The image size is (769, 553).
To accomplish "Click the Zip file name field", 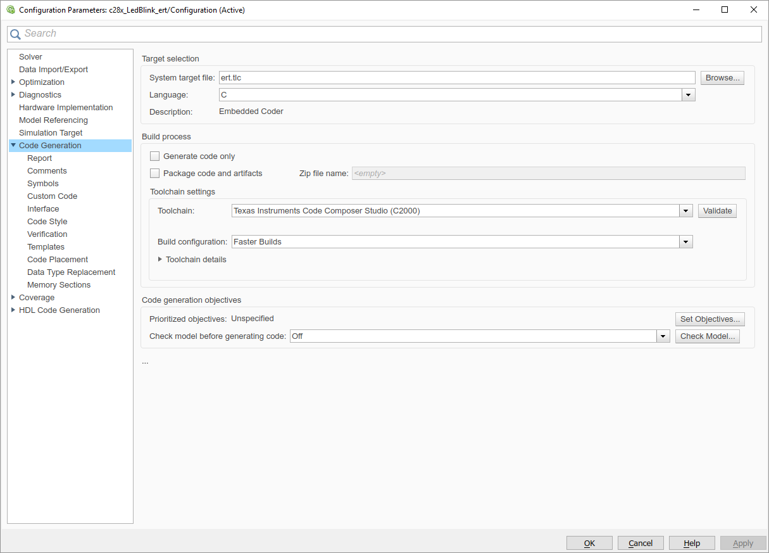I will pos(548,173).
